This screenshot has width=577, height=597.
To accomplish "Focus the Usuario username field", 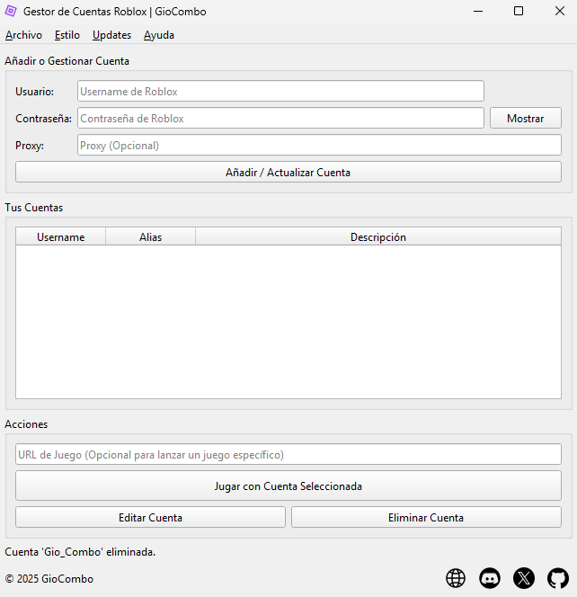I will [x=280, y=91].
